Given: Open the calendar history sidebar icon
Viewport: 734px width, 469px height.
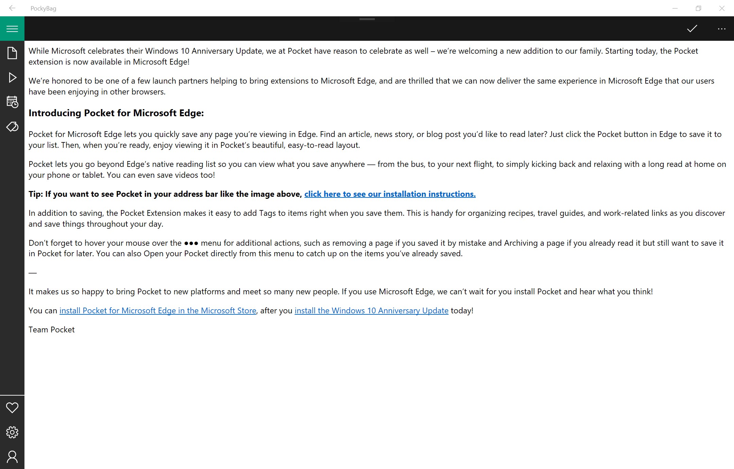Looking at the screenshot, I should 12,102.
